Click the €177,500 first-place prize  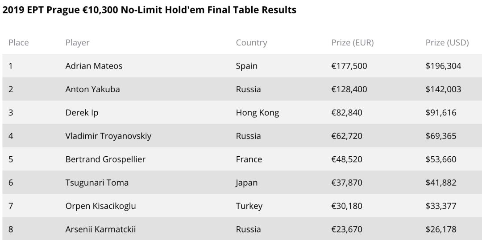click(x=349, y=66)
